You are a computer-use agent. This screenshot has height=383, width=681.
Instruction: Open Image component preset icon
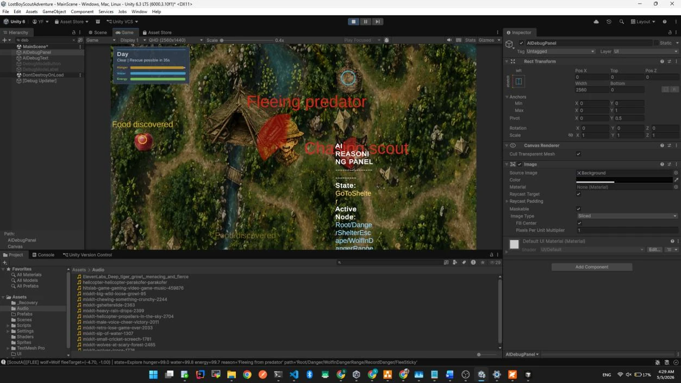tap(669, 165)
